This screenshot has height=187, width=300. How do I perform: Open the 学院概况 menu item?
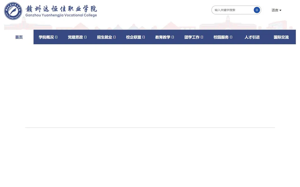pyautogui.click(x=46, y=37)
